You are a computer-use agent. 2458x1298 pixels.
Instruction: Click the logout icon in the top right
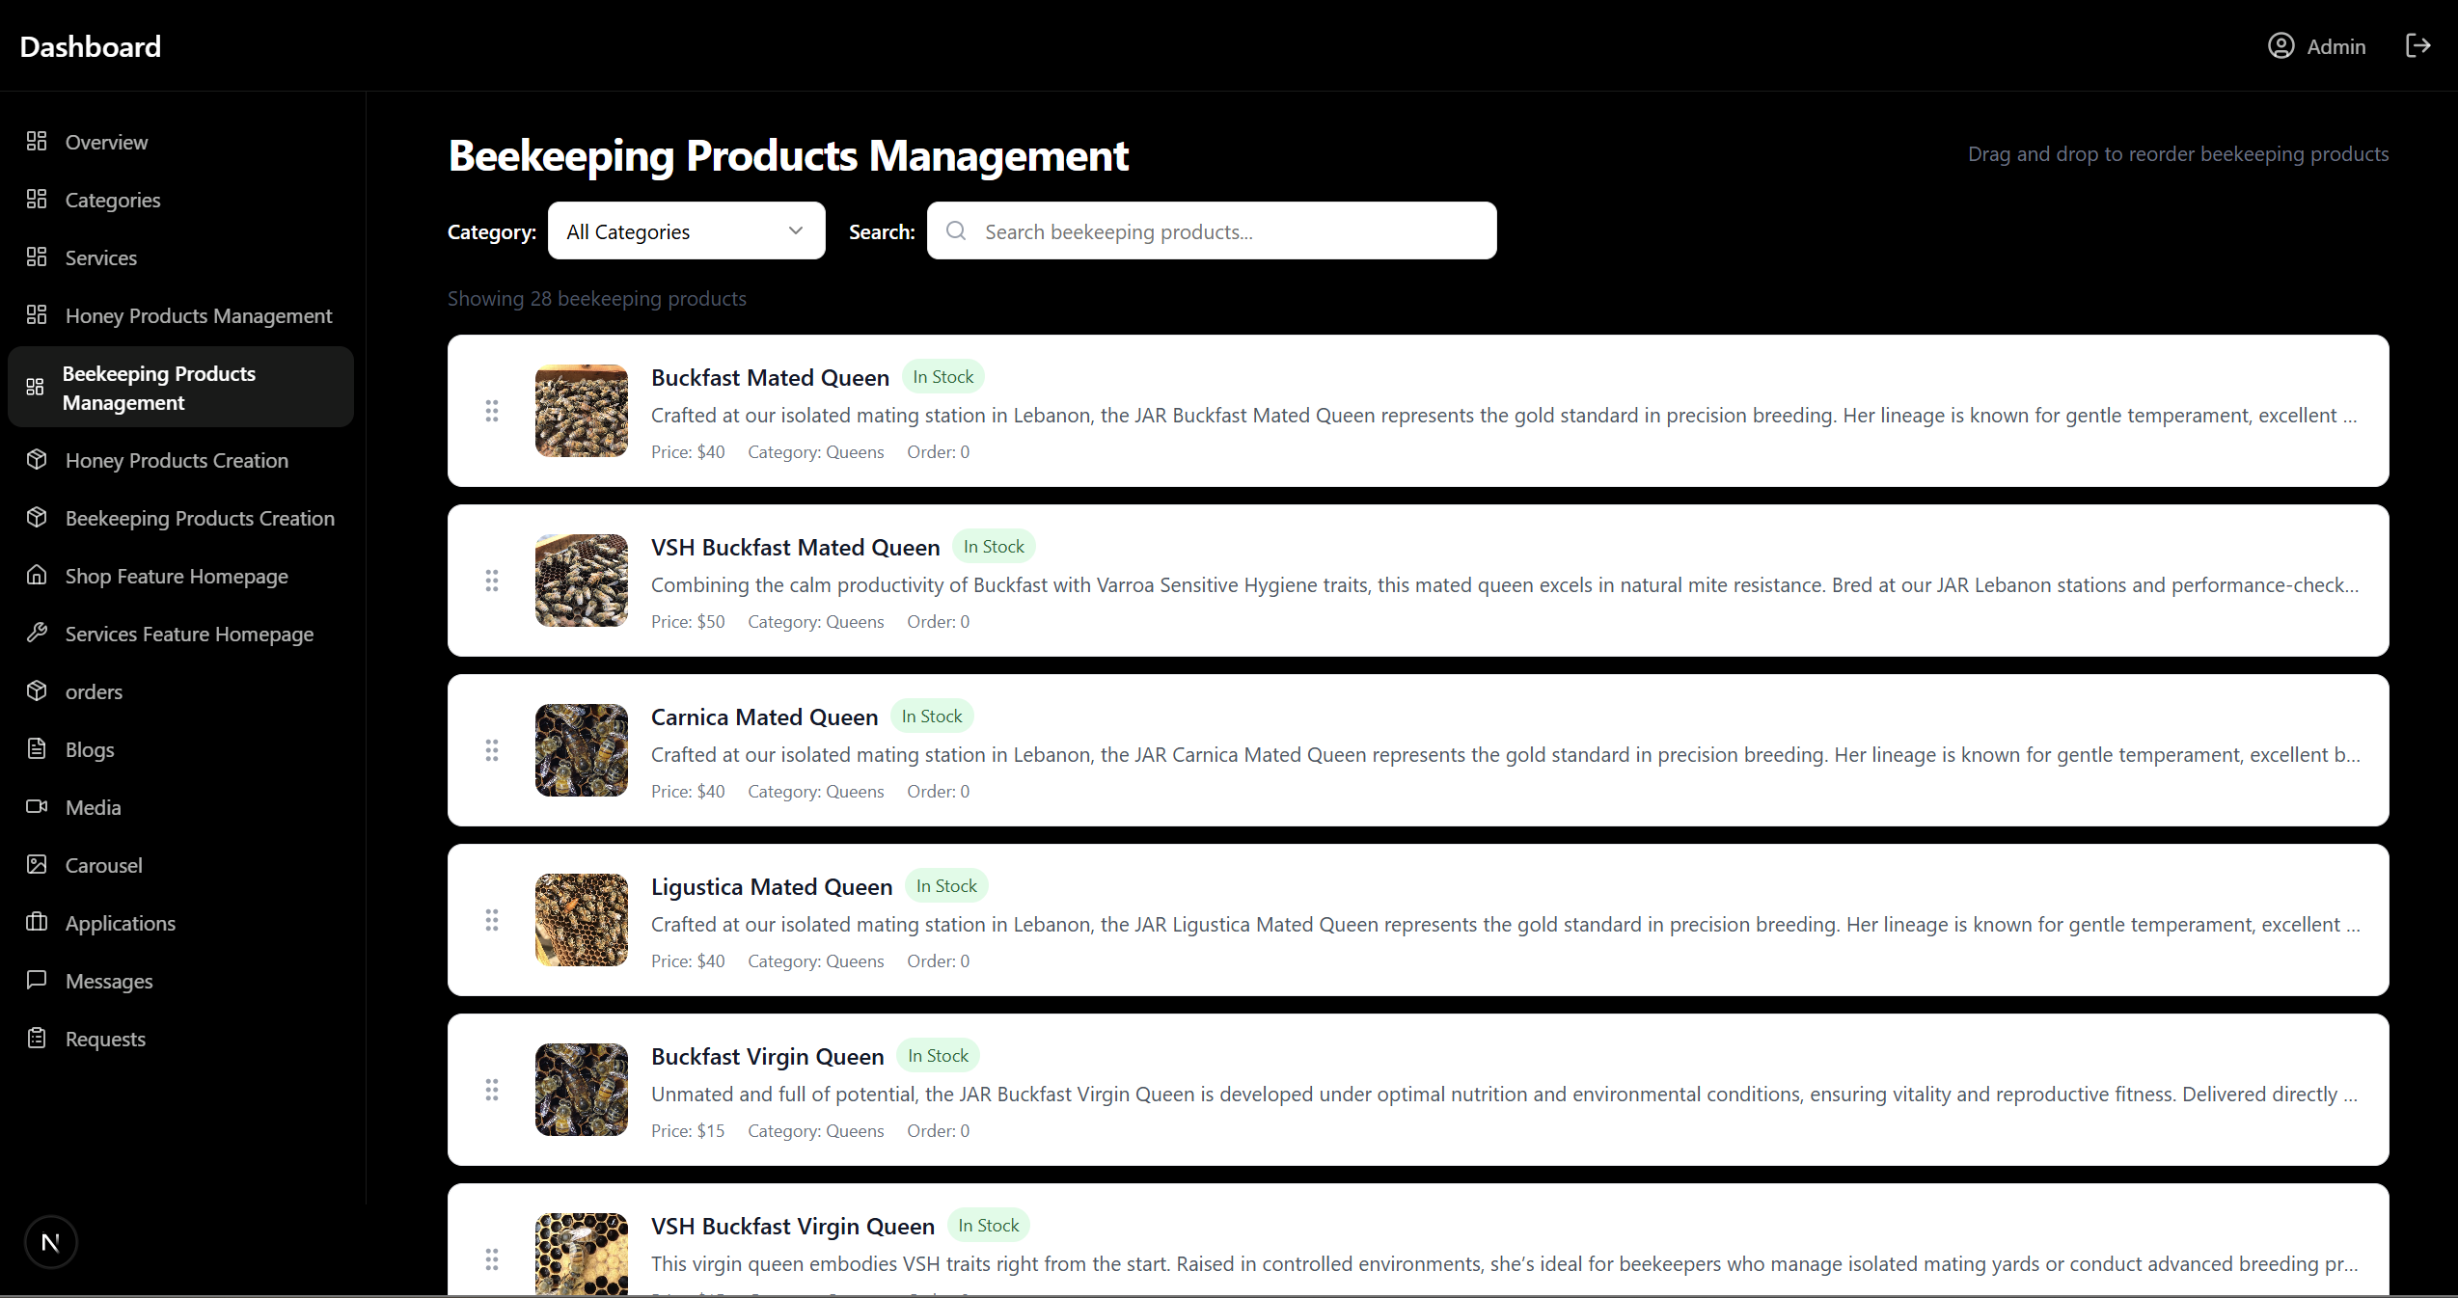coord(2418,45)
